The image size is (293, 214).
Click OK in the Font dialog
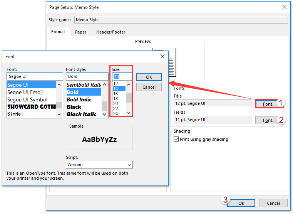tap(149, 77)
